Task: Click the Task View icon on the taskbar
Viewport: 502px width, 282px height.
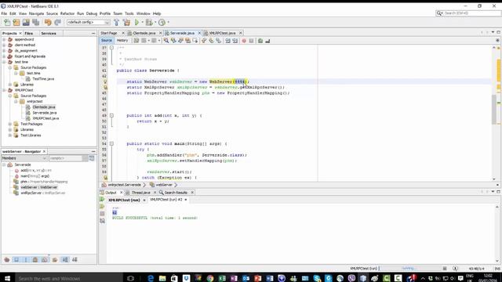Action: 130,278
